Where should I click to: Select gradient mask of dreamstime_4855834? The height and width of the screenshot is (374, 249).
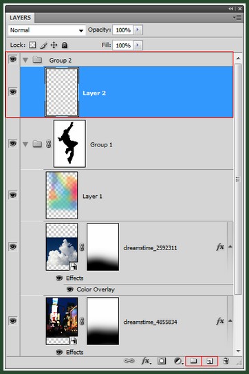(x=102, y=321)
